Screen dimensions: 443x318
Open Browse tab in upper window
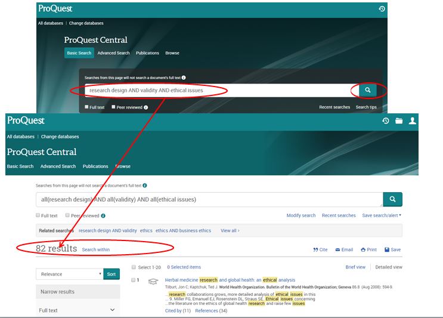[x=172, y=53]
